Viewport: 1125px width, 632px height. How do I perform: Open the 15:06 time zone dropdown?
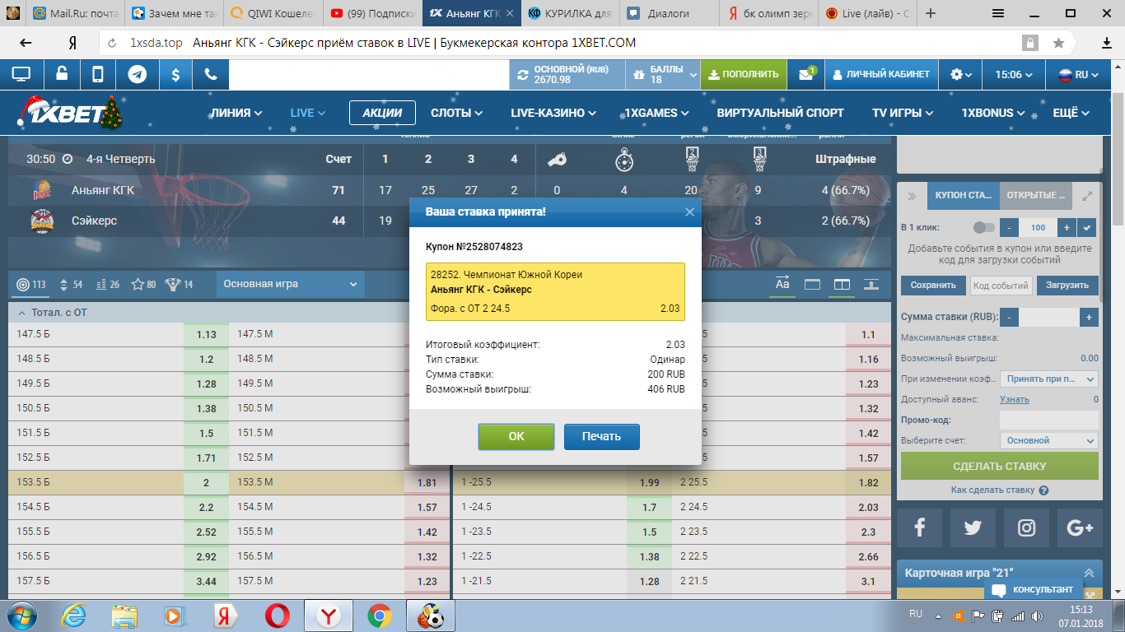tap(1015, 74)
